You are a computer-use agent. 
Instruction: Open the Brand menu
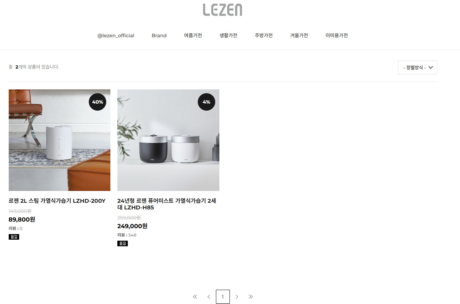click(x=159, y=35)
